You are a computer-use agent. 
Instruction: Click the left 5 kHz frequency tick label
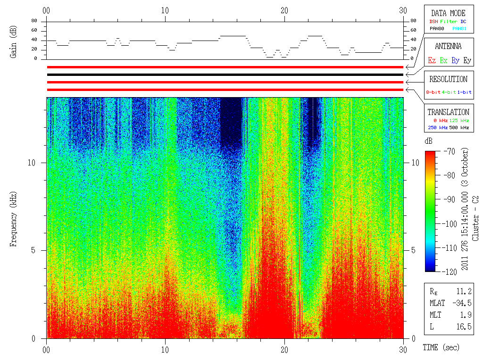coord(33,250)
